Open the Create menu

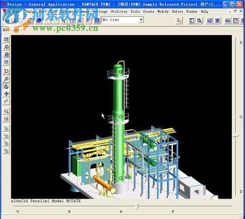(x=148, y=11)
